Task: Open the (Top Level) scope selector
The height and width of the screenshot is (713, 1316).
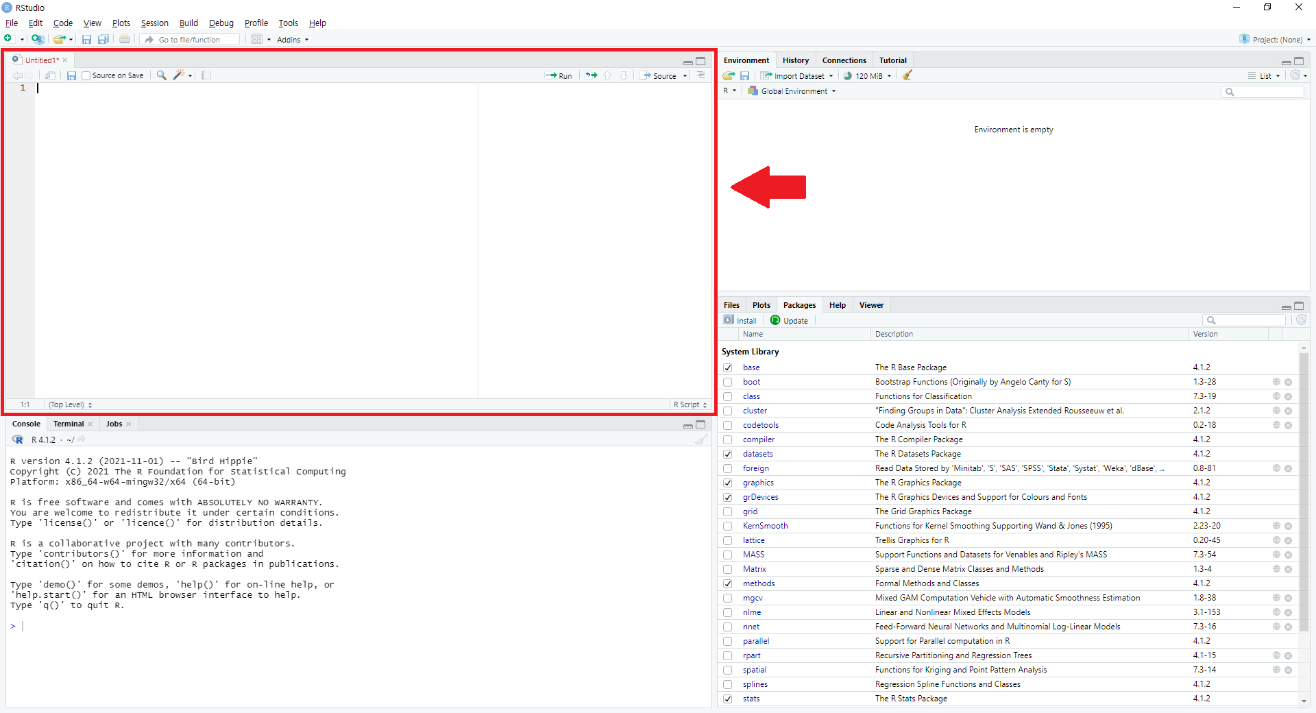Action: pos(71,404)
